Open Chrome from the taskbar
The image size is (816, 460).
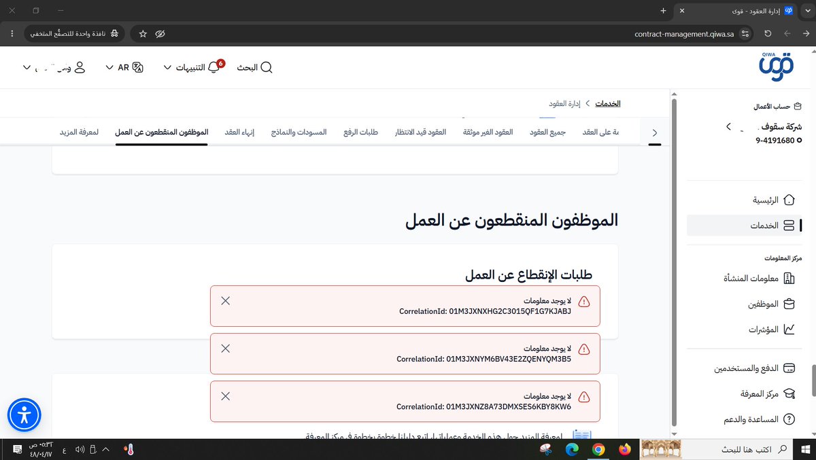pyautogui.click(x=598, y=449)
